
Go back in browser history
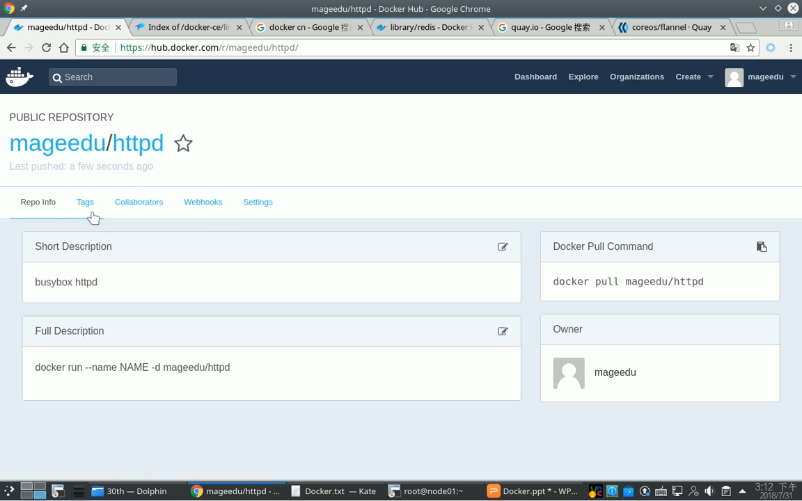[11, 47]
